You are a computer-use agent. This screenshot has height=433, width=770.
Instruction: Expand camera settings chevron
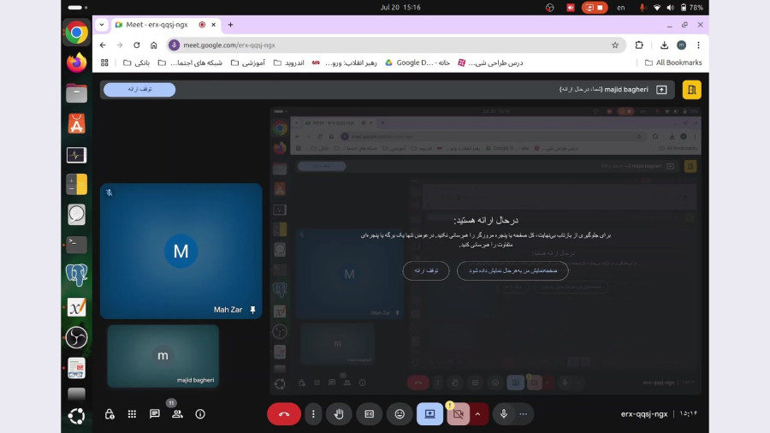(x=477, y=414)
